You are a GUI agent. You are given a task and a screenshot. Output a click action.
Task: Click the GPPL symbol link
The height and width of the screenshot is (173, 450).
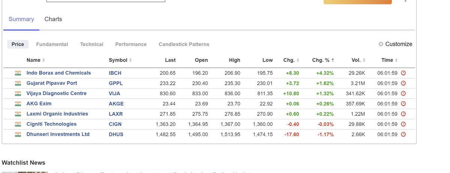click(x=116, y=83)
